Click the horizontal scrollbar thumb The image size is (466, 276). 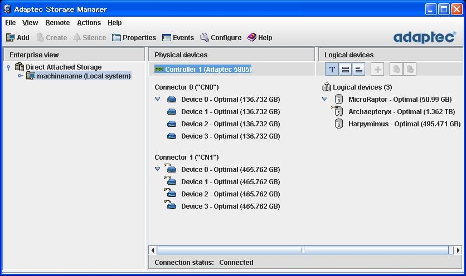(x=303, y=250)
